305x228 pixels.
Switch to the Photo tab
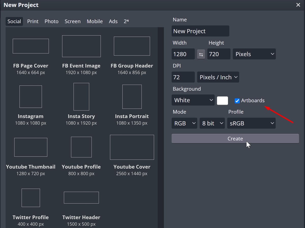[52, 21]
